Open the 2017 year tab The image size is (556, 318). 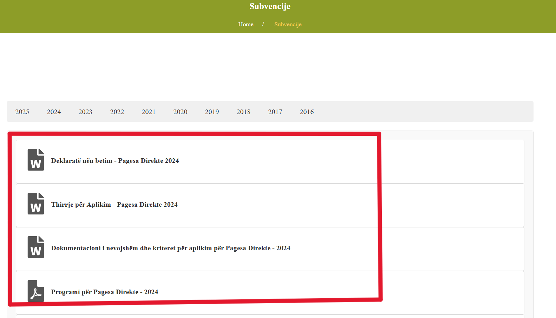(275, 112)
